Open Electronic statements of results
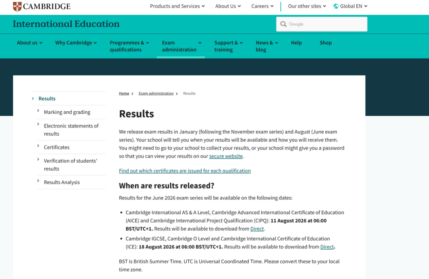The image size is (429, 279). tap(71, 130)
